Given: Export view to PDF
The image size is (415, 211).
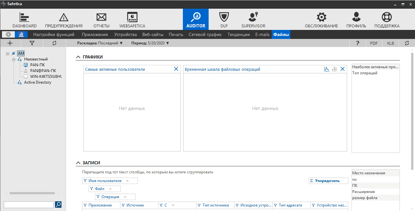Looking at the screenshot, I should click(x=374, y=43).
